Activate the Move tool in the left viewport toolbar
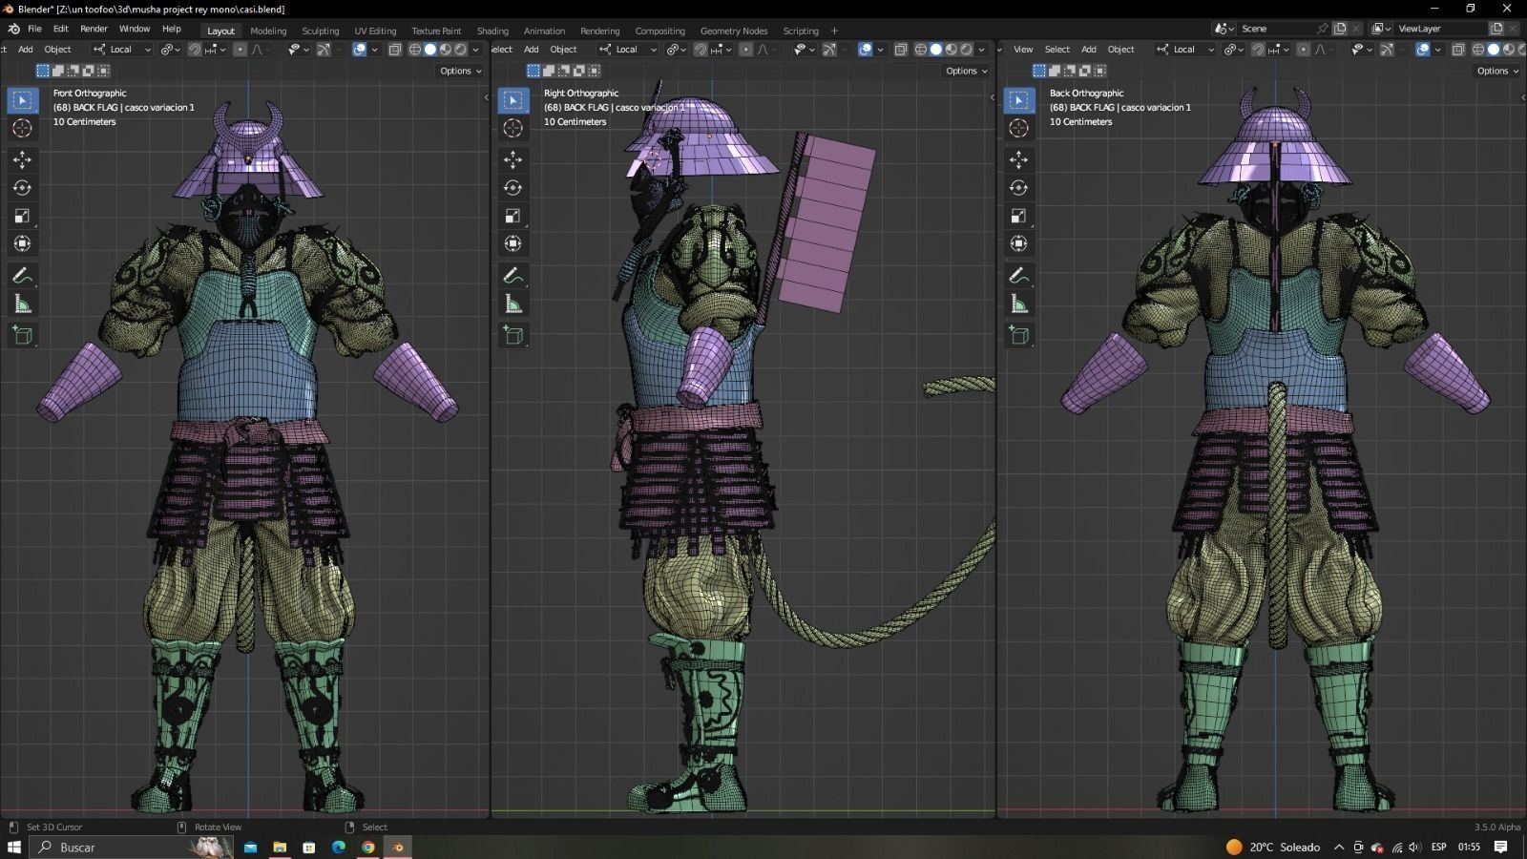This screenshot has width=1527, height=859. click(x=22, y=160)
